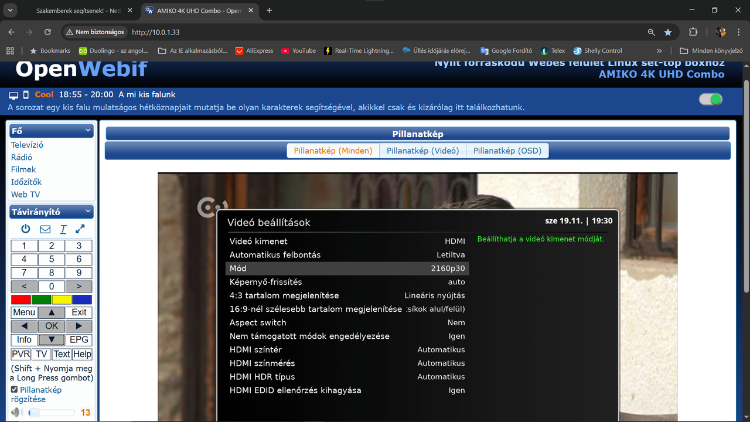Turn off the green toggle switch
The height and width of the screenshot is (422, 750).
pyautogui.click(x=710, y=100)
